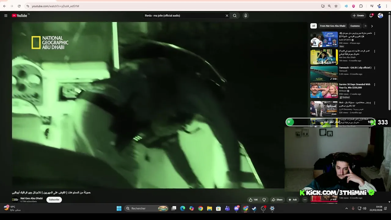Click the Rechercher taskbar search box
Viewport: 391px width, 220px height.
click(x=147, y=208)
